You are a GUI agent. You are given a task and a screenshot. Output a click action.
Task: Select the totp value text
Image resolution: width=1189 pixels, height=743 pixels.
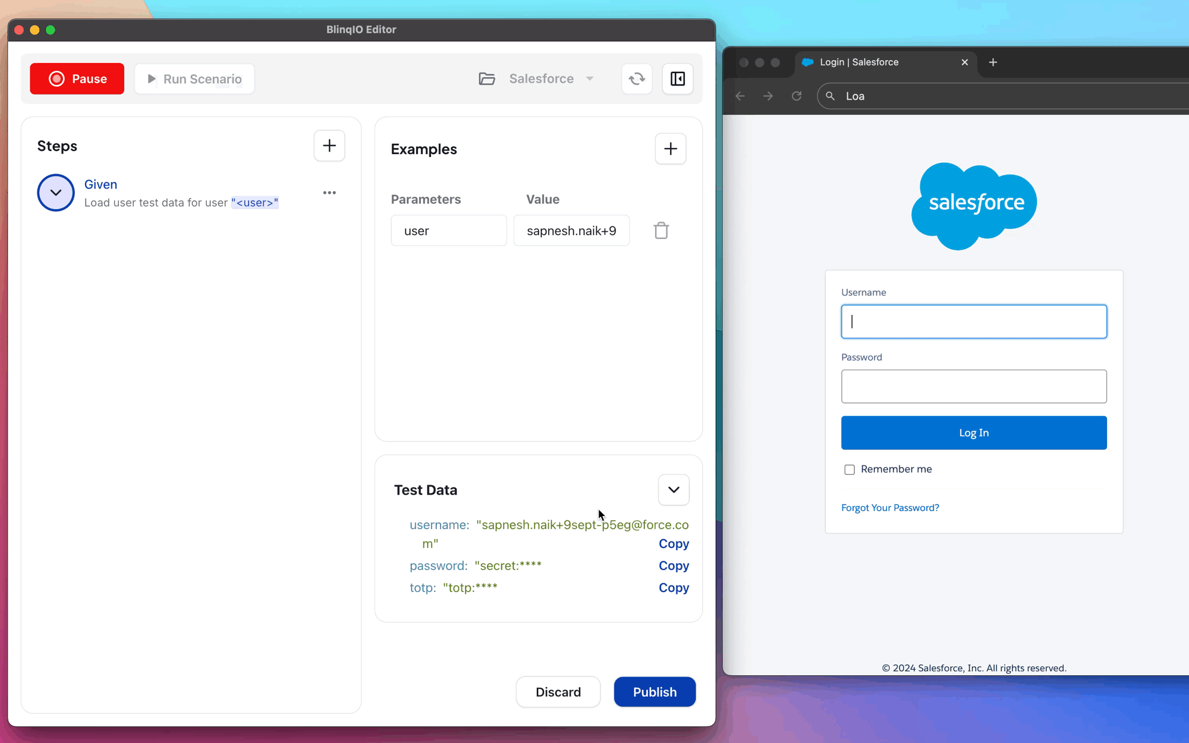click(470, 588)
